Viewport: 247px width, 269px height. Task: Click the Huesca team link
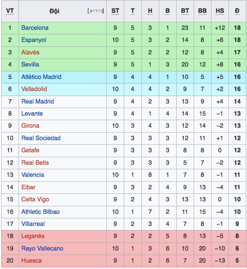[x=31, y=261]
